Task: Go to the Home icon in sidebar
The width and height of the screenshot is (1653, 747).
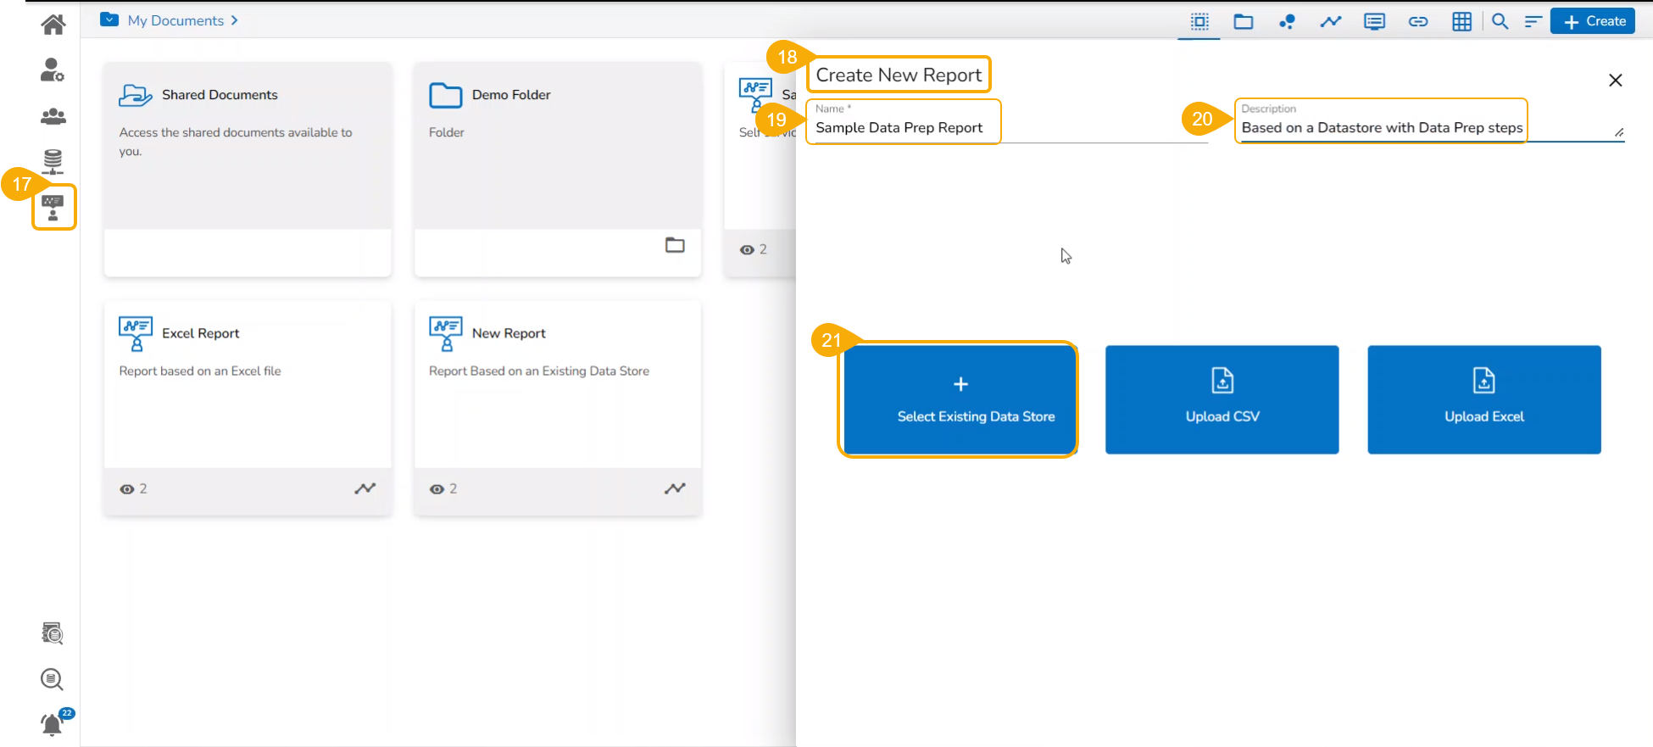Action: pyautogui.click(x=53, y=25)
